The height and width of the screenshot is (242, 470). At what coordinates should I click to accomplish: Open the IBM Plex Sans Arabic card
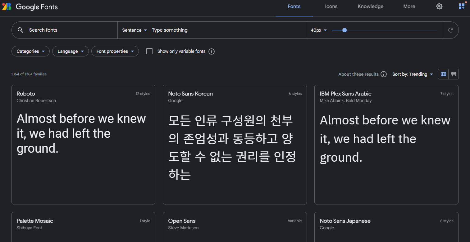tap(386, 145)
